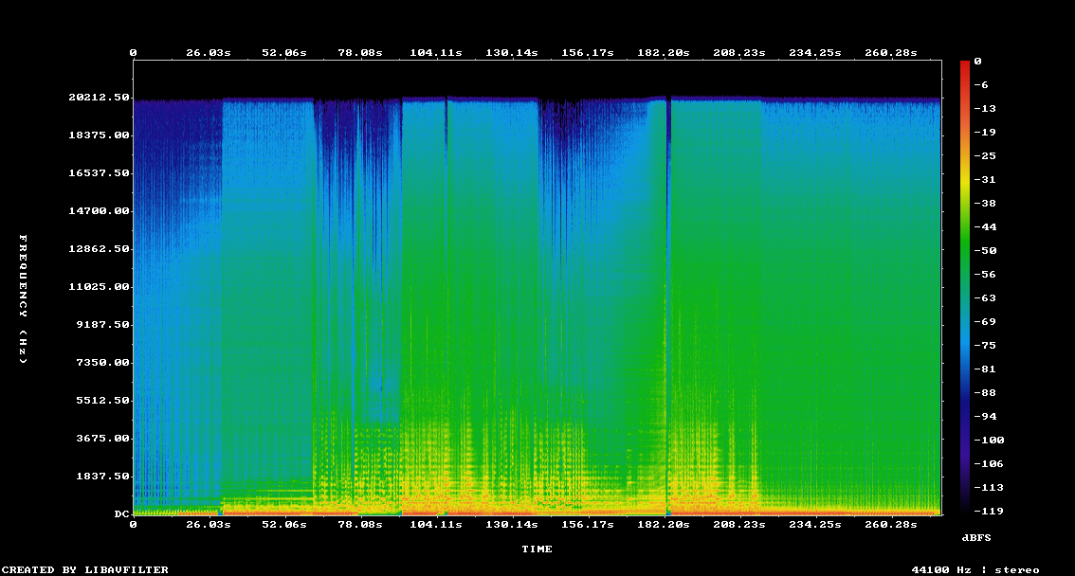Click the 26.03s label on top time axis

(x=209, y=53)
